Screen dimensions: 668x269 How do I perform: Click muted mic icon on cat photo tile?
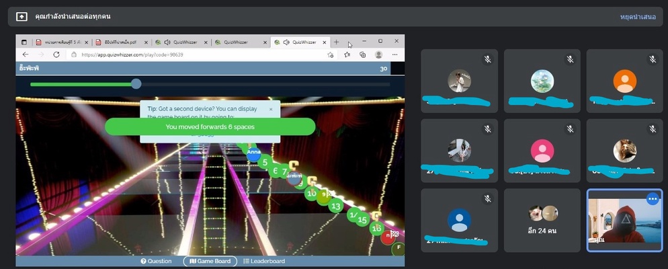[653, 128]
